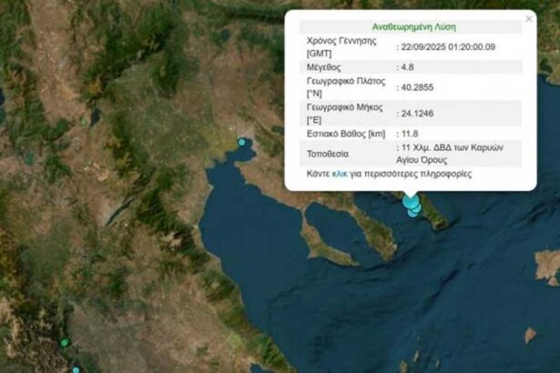Screen dimensions: 560x373
Task: Click the 'Αναθεωρημένη Λύση' popup title
Action: click(410, 27)
